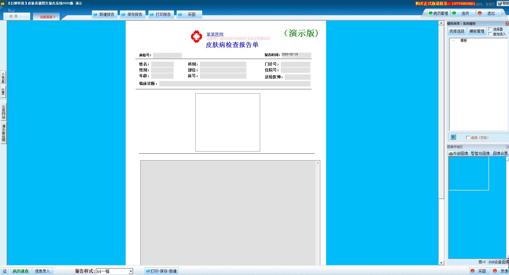Switch to the 当前报告 tab

click(47, 17)
